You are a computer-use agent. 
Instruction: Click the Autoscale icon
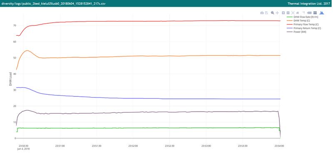(x=293, y=13)
